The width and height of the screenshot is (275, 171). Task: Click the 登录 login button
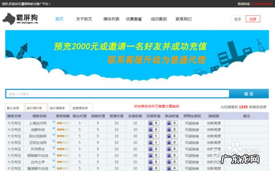(238, 19)
